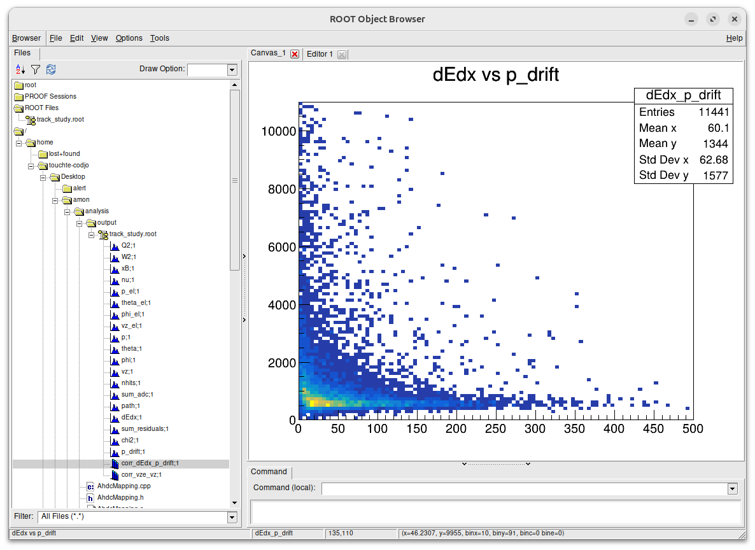The width and height of the screenshot is (755, 550).
Task: Select the nhits;1 histogram icon
Action: pos(115,383)
